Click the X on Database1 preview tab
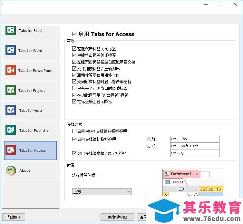This screenshot has height=224, width=243. click(197, 174)
